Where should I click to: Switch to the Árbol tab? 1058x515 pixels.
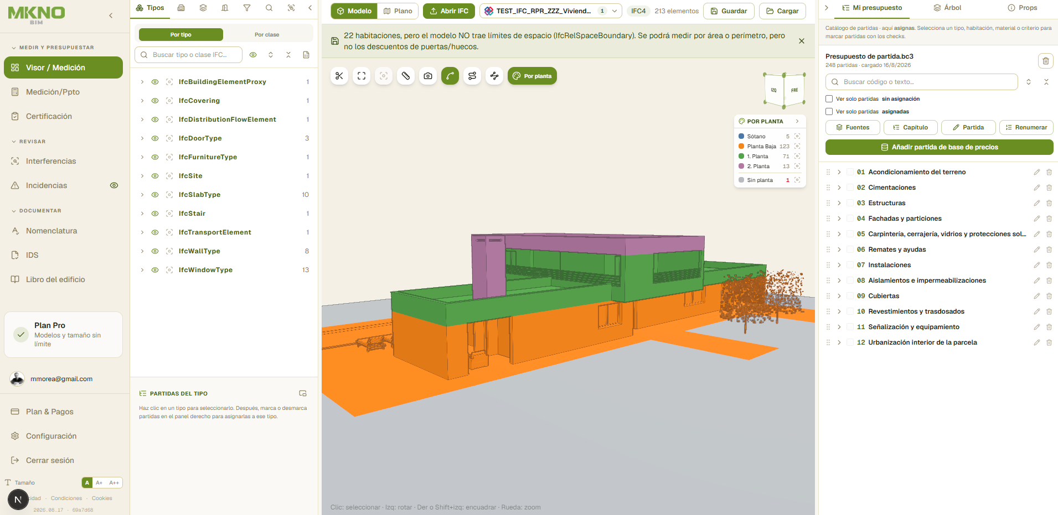pyautogui.click(x=947, y=8)
